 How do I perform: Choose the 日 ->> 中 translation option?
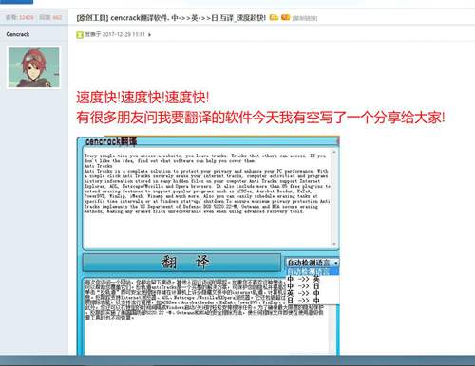303,301
